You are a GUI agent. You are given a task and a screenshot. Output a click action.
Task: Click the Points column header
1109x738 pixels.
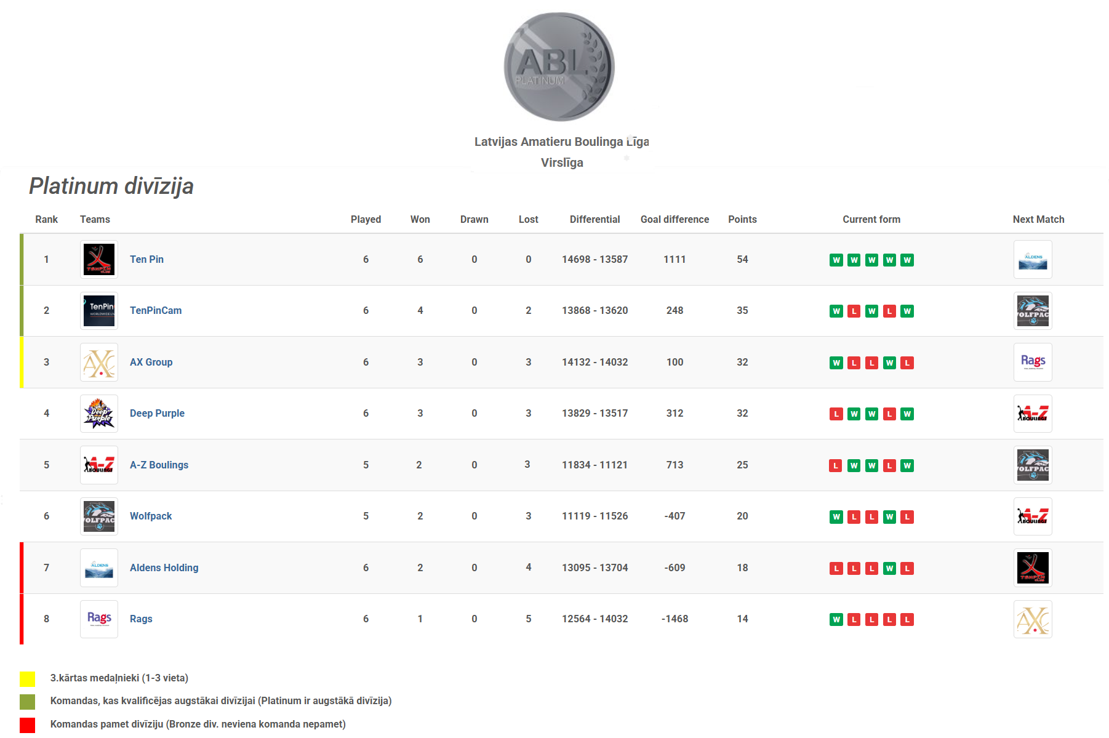pyautogui.click(x=742, y=220)
